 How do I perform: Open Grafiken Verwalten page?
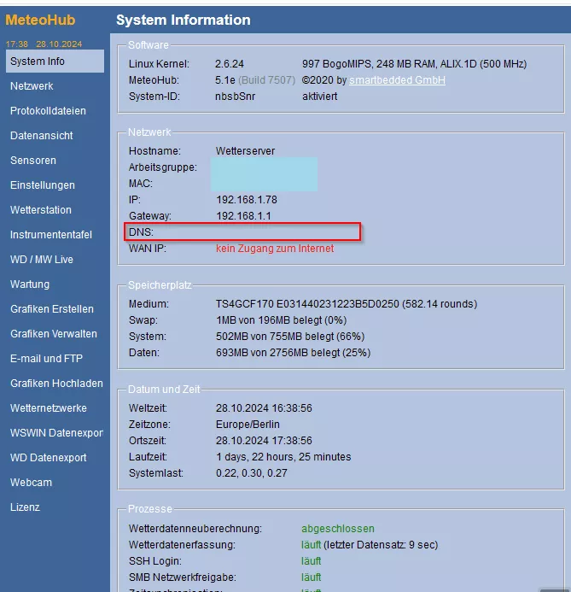54,334
